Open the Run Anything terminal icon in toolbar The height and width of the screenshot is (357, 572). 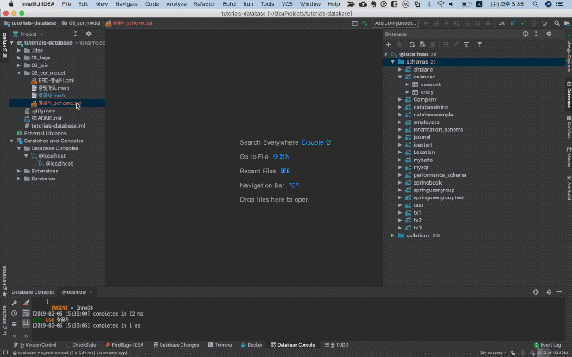coord(354,23)
